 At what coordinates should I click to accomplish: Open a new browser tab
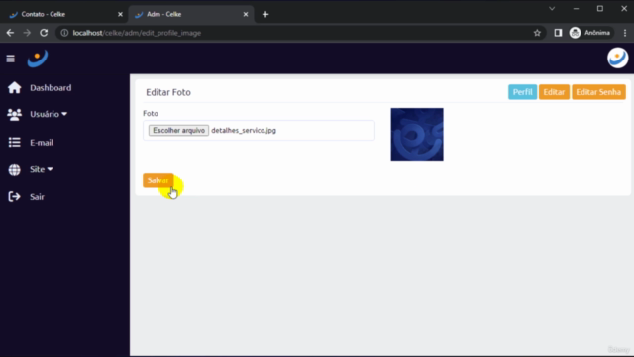click(x=265, y=14)
